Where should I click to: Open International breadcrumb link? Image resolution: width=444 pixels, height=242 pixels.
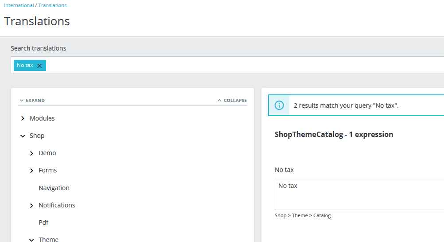[19, 5]
